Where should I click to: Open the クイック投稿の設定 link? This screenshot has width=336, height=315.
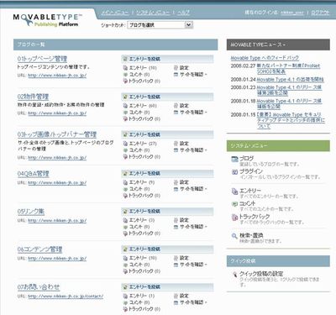tap(261, 274)
